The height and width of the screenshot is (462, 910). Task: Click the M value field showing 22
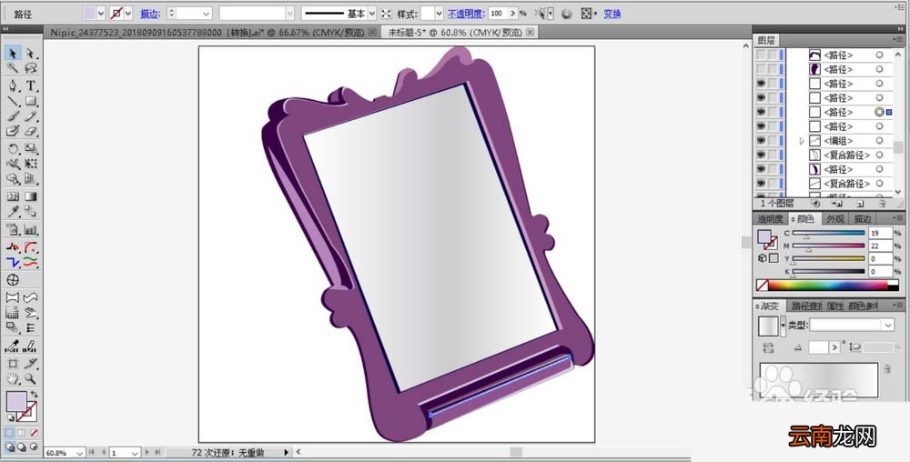[x=879, y=246]
